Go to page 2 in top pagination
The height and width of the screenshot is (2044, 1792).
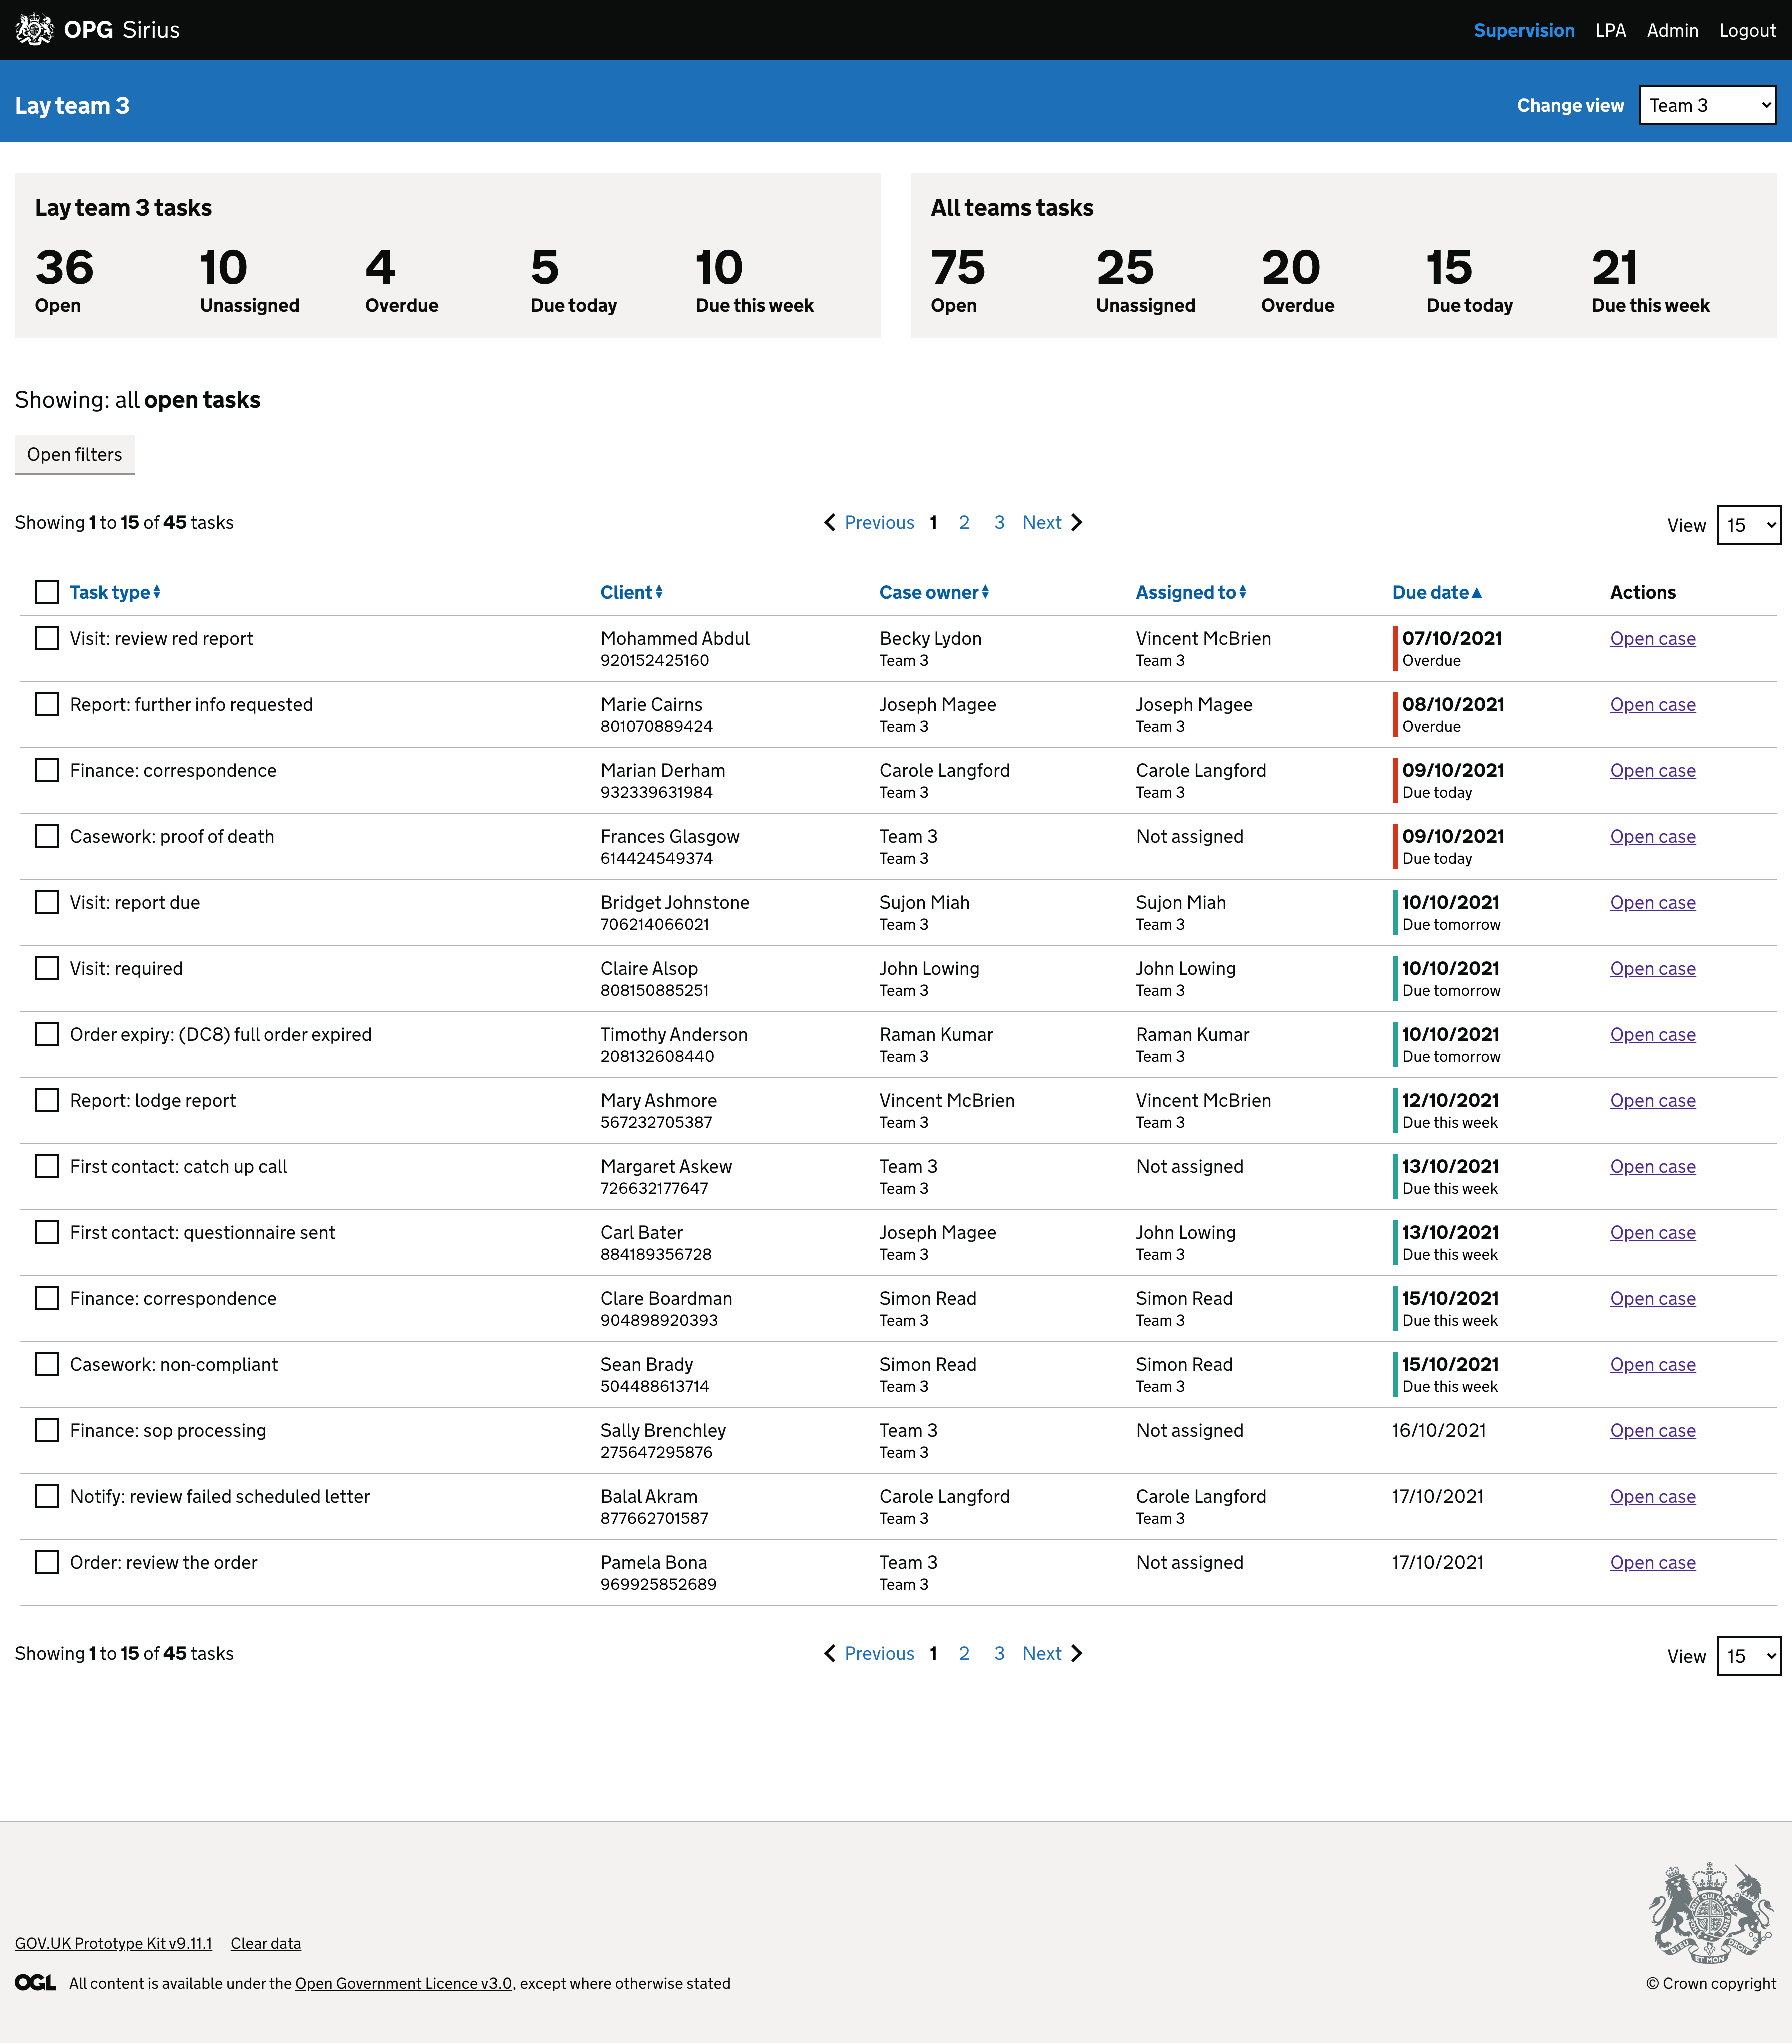coord(964,523)
